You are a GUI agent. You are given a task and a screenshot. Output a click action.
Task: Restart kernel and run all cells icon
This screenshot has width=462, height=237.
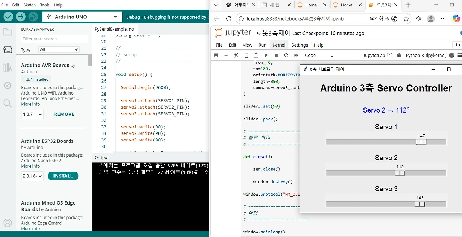296,55
